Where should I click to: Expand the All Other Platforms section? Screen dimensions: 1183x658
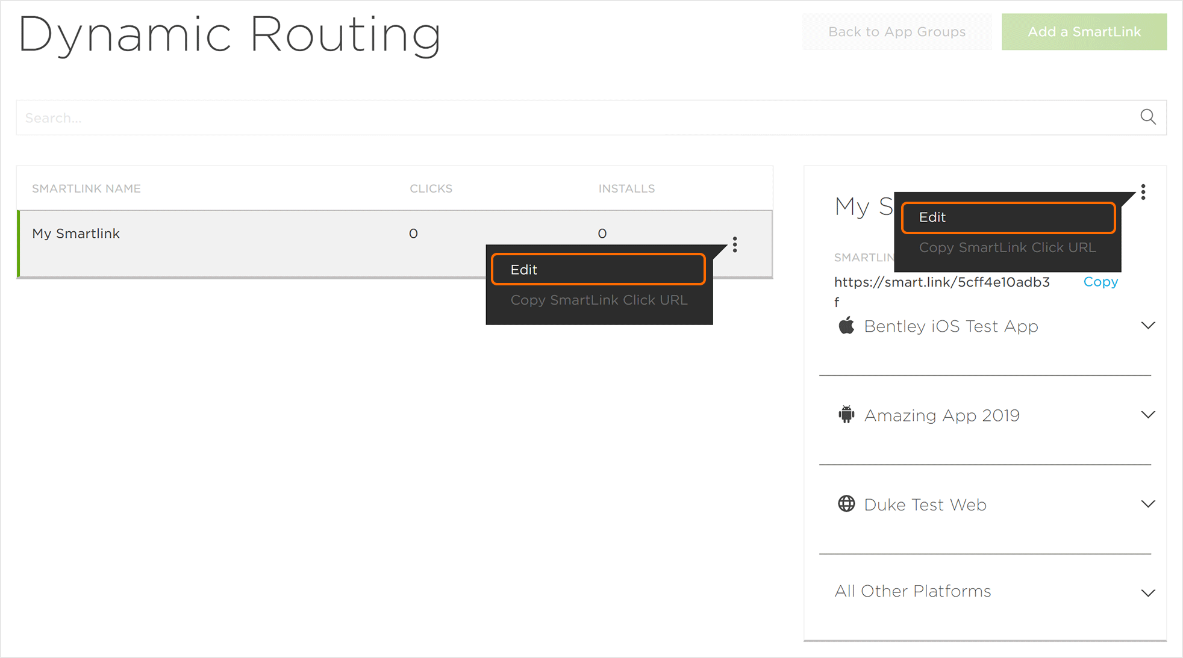pos(1147,593)
